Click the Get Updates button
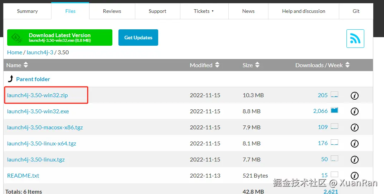The width and height of the screenshot is (384, 194). coord(138,38)
